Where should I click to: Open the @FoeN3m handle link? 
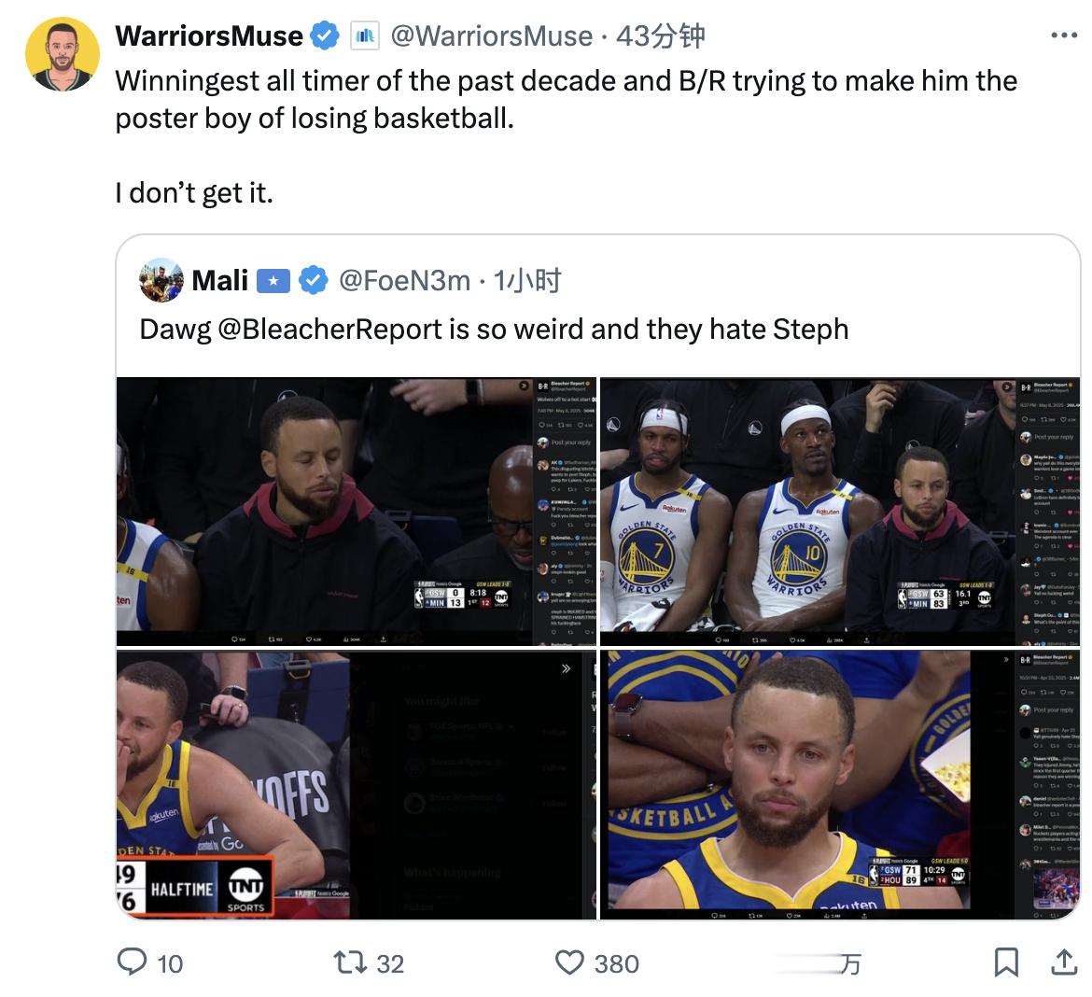pos(405,281)
